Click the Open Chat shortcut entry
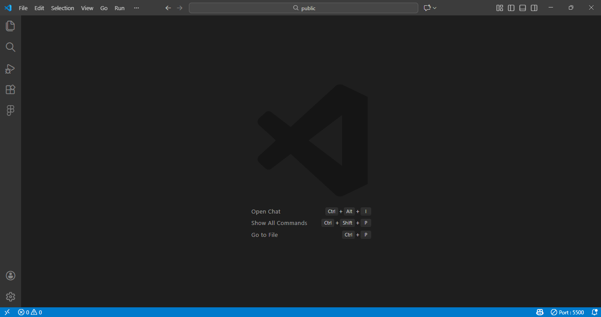 (x=265, y=211)
